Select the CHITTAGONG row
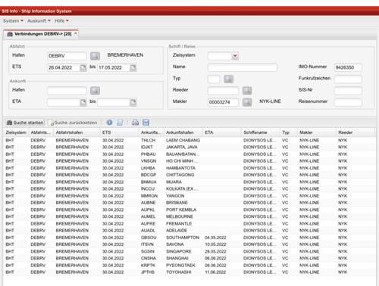 189,175
